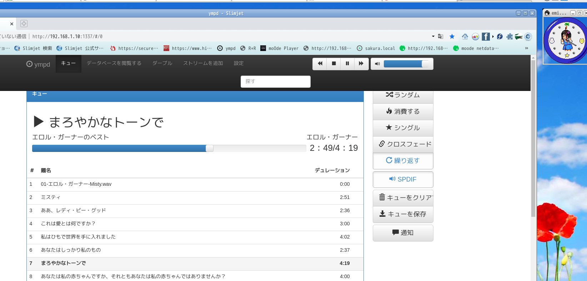Toggle the SPDIF output

click(x=403, y=179)
